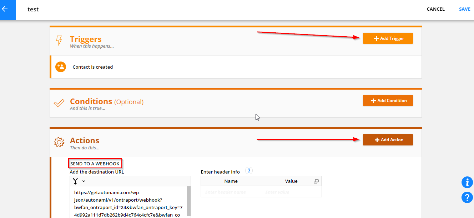Click the Value column header text

tap(291, 181)
